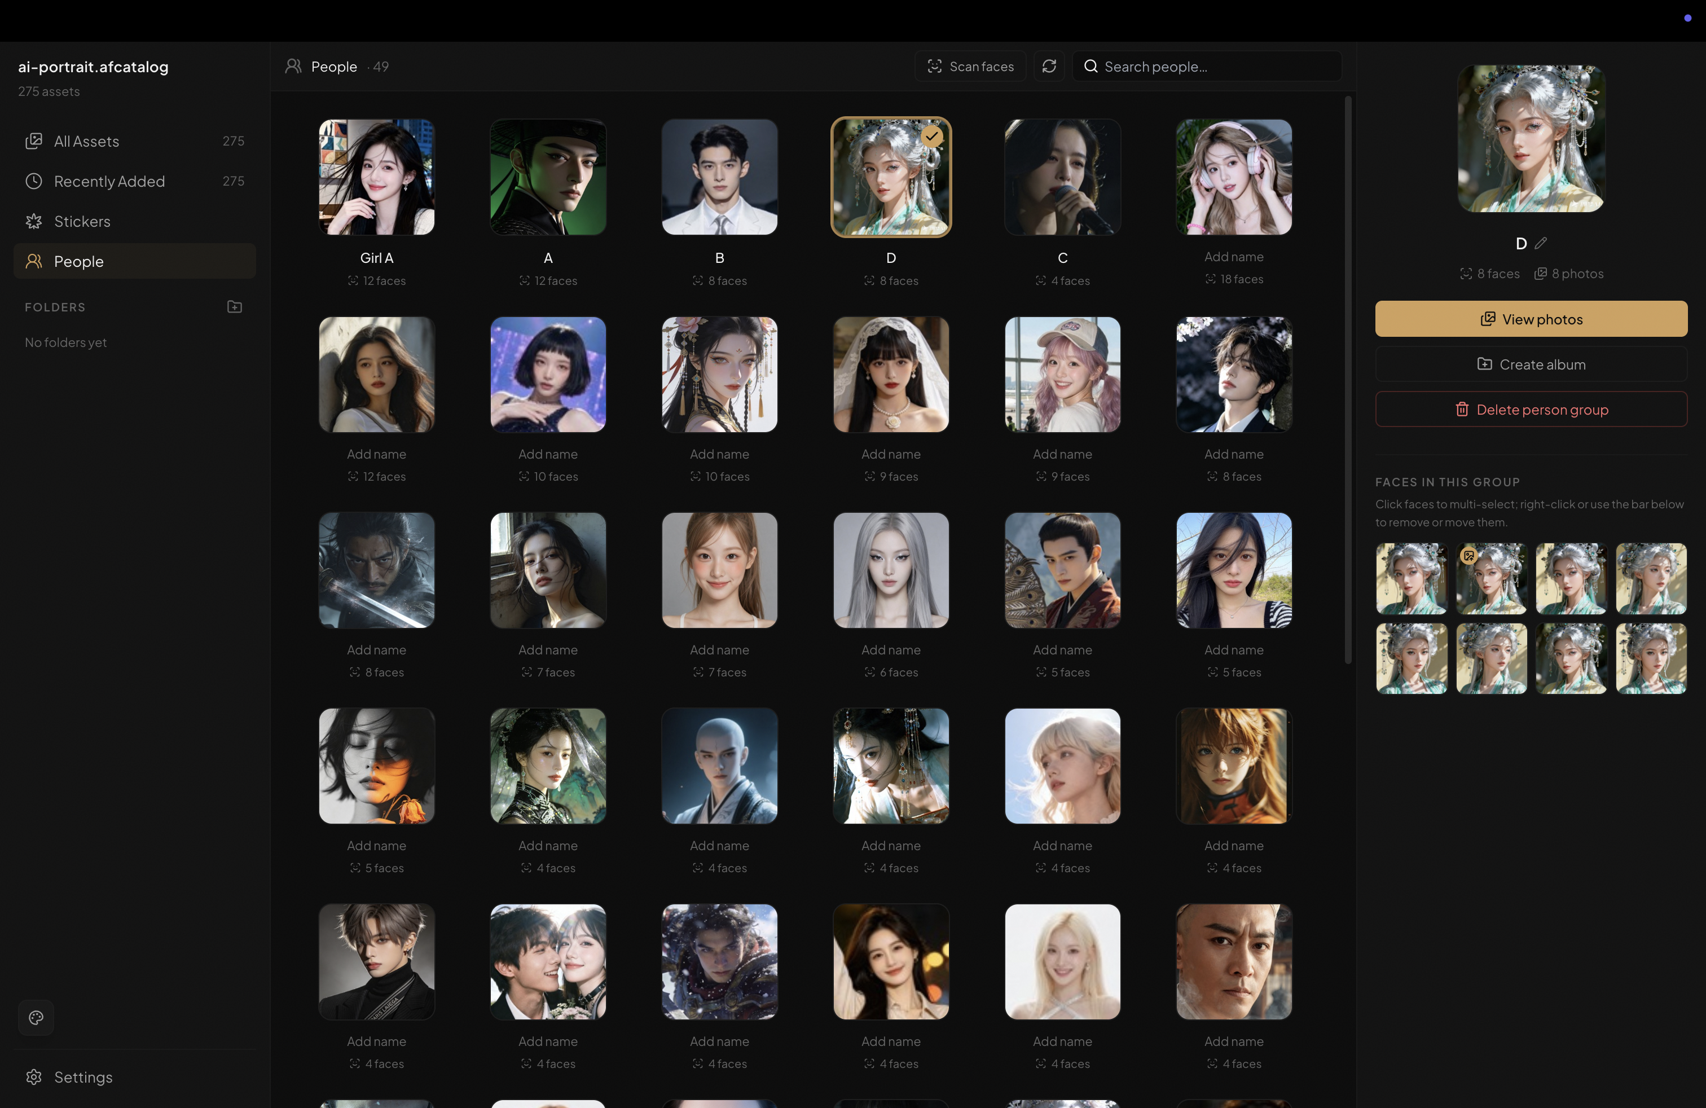Select the bride with veil thumbnail

pos(891,374)
